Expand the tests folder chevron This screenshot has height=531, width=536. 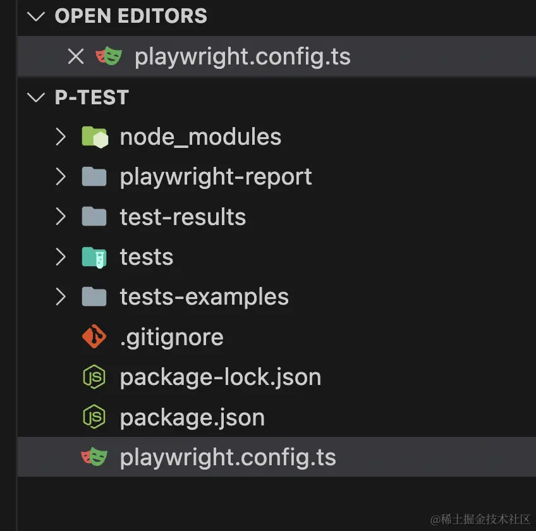[x=61, y=257]
